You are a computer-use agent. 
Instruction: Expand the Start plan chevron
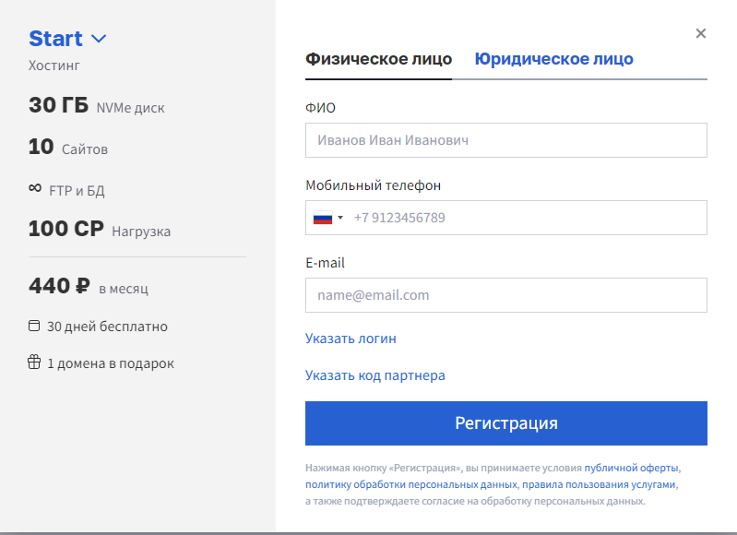tap(99, 39)
